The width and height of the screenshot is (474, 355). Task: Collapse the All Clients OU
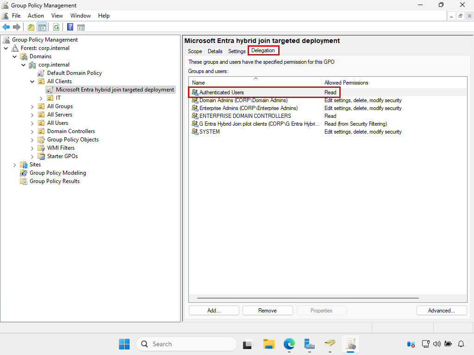(32, 81)
